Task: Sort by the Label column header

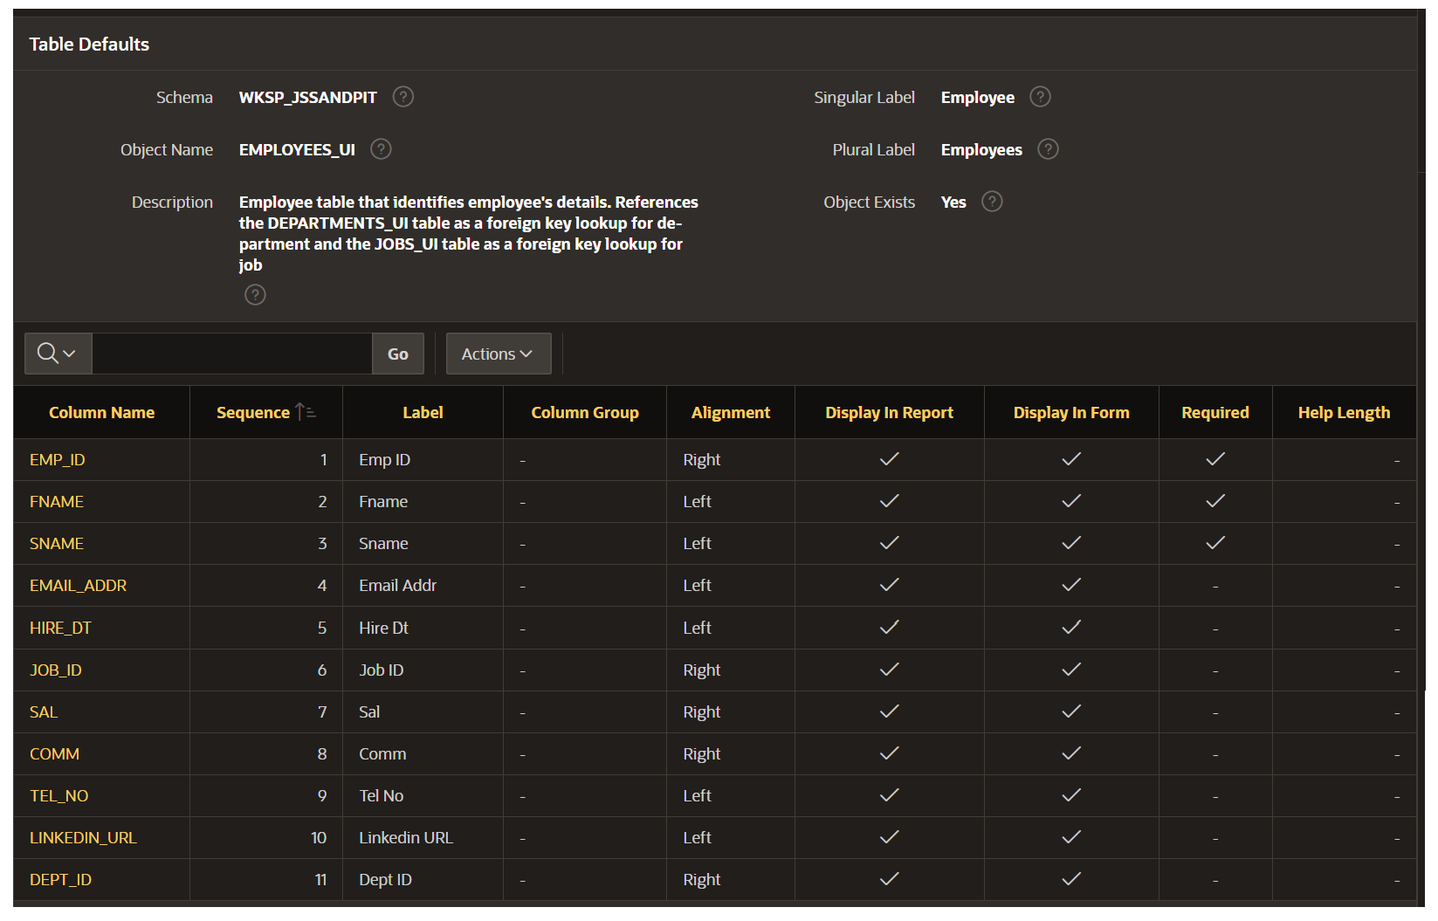Action: (423, 411)
